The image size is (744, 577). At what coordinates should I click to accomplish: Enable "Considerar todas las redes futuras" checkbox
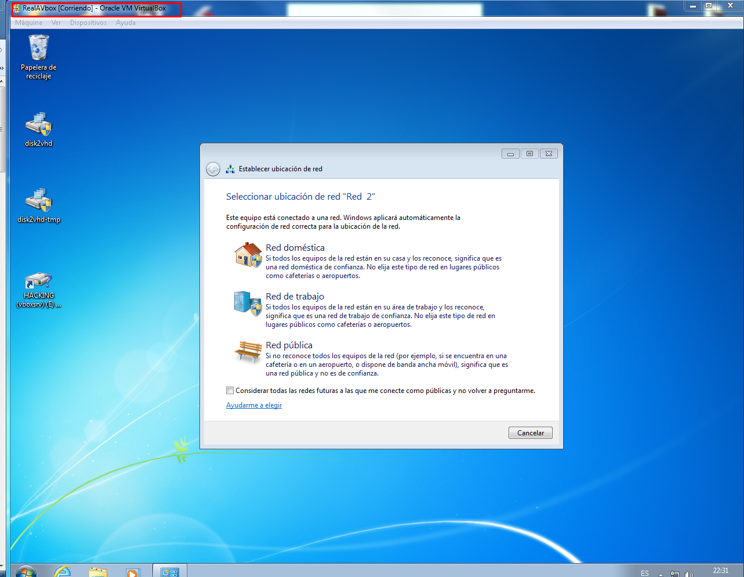(x=230, y=390)
